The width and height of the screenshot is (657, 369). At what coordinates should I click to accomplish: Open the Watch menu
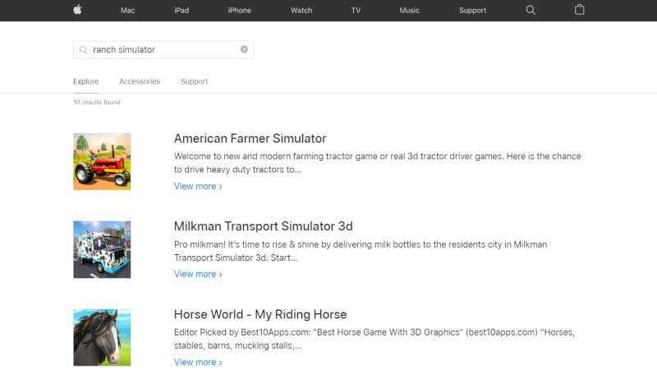click(301, 11)
